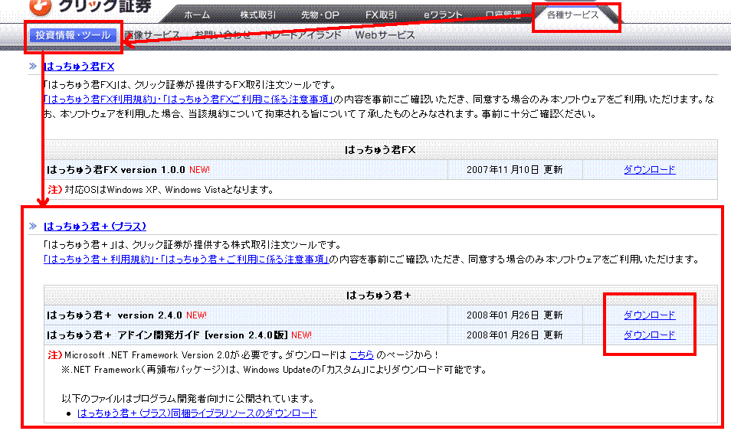Click the はっちゅう君＋ version 2.4.0 row text
731x431 pixels.
click(114, 315)
